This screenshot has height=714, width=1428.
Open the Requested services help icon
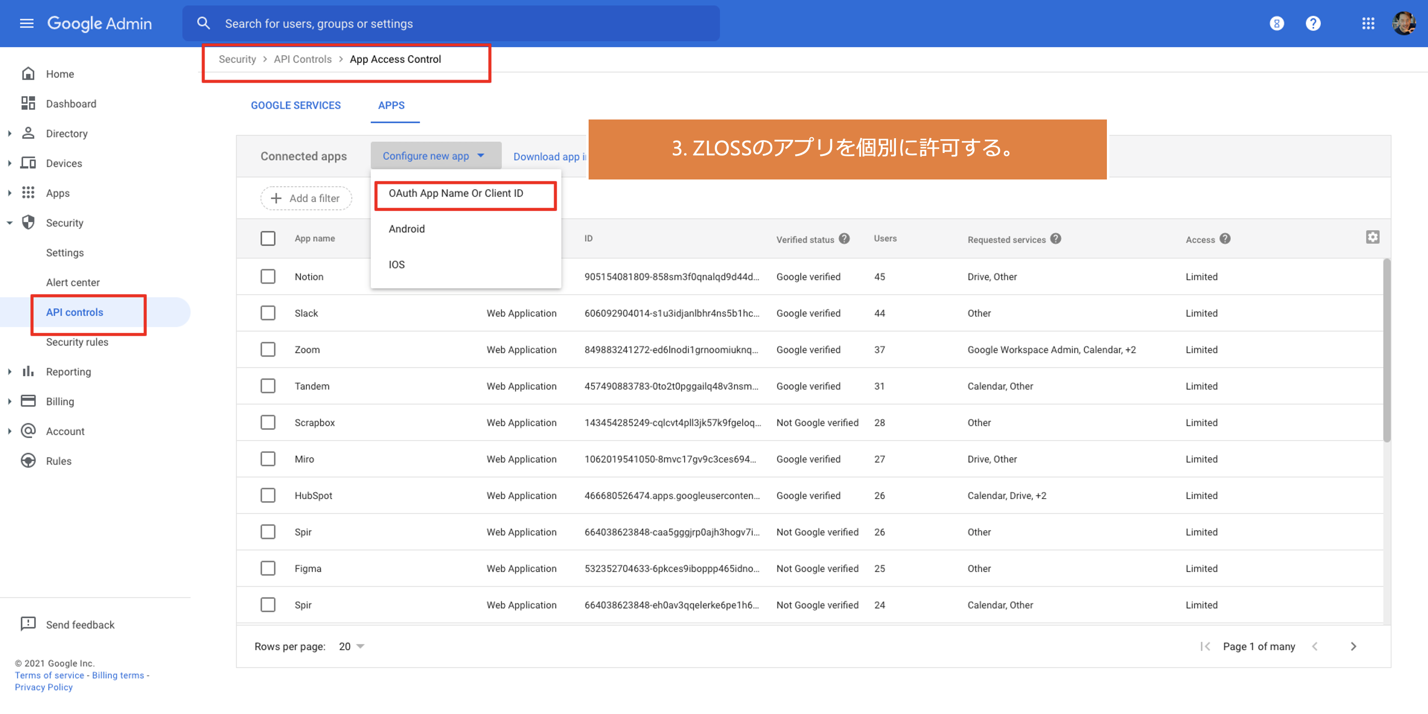coord(1056,238)
